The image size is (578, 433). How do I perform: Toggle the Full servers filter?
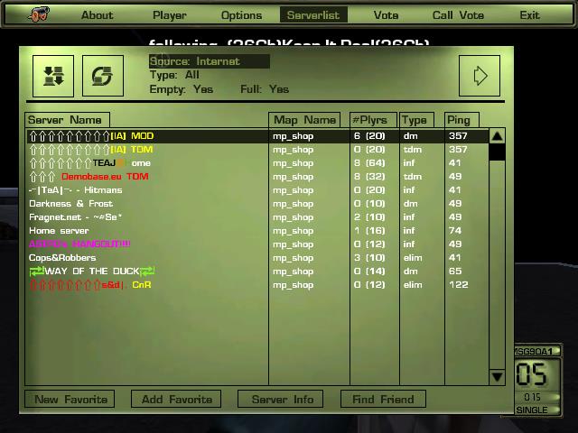coord(266,89)
